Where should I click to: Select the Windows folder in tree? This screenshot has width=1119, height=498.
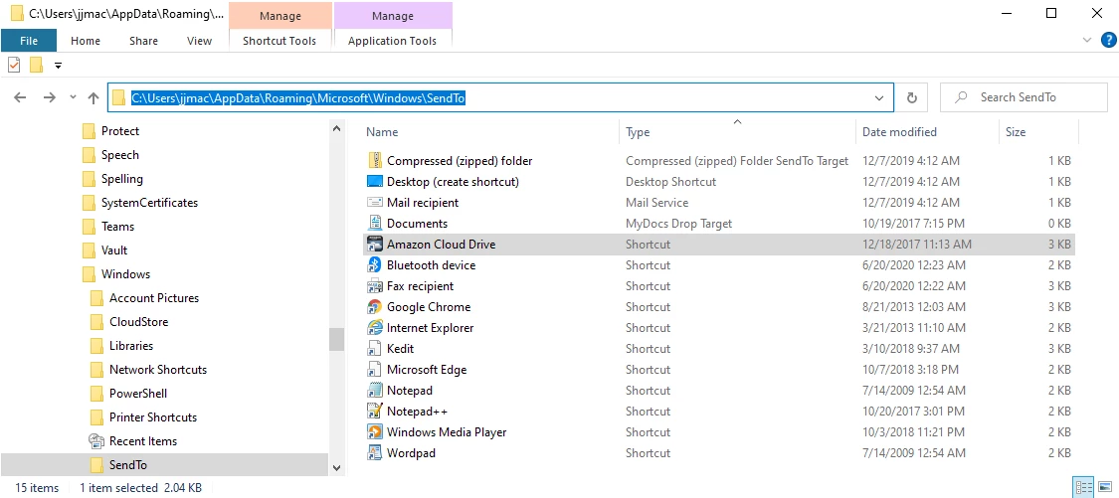[x=125, y=274]
